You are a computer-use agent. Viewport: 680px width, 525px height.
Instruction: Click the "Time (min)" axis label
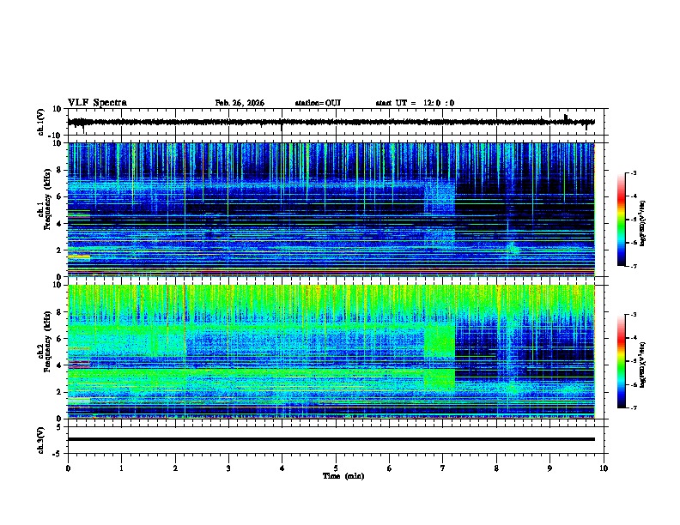(x=343, y=476)
